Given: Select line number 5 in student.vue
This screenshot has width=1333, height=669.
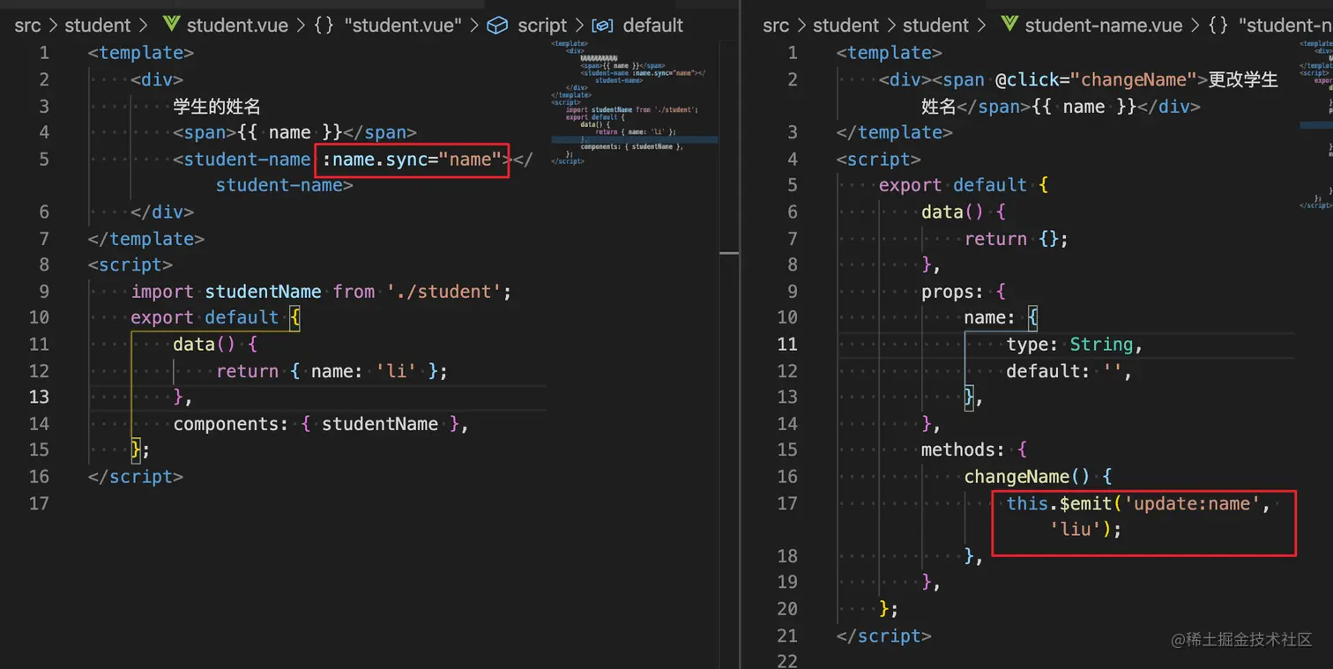Looking at the screenshot, I should coord(44,159).
